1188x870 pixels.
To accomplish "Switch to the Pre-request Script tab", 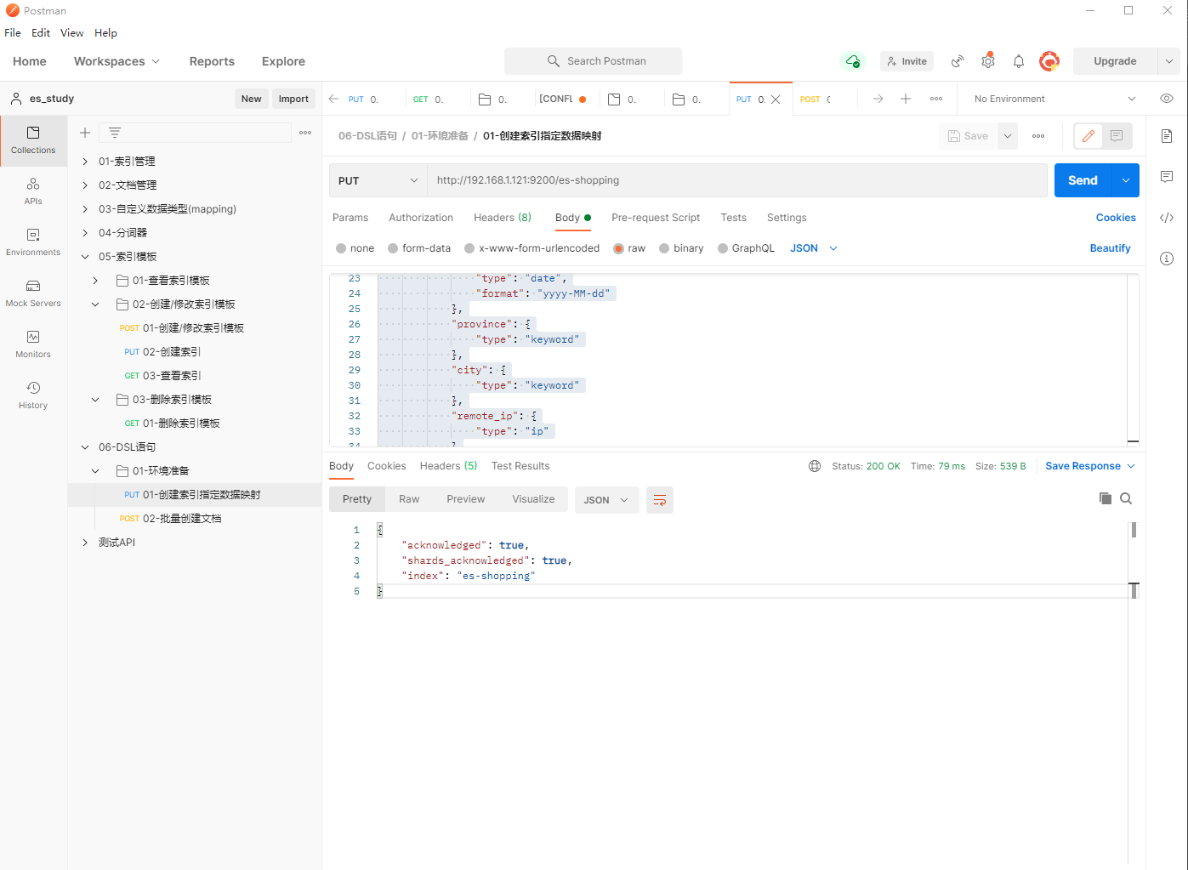I will tap(655, 218).
